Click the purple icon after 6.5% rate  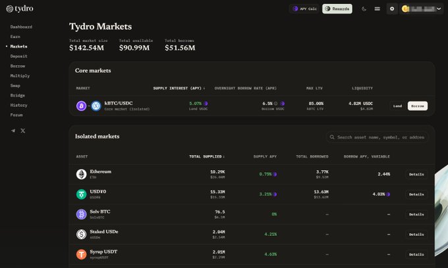coord(282,103)
